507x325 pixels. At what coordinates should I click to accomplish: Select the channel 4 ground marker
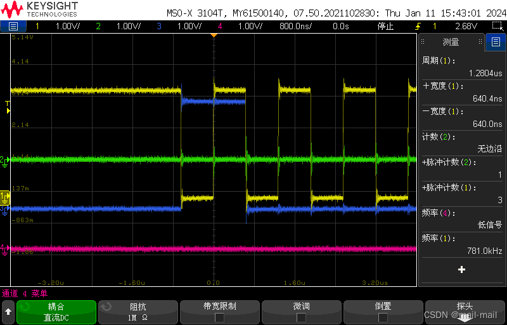[x=4, y=249]
